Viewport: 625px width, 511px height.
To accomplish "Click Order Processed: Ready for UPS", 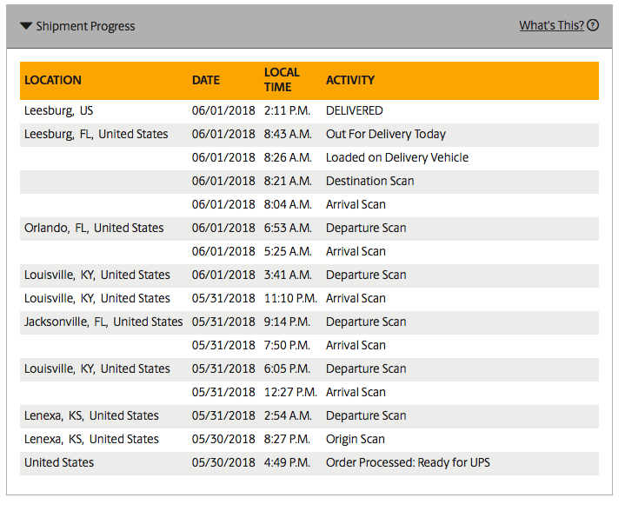I will pyautogui.click(x=408, y=462).
